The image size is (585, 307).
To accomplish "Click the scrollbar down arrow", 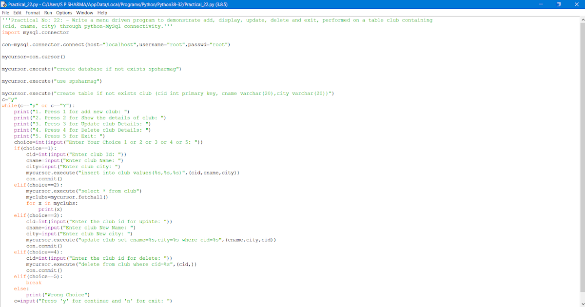I will click(582, 304).
